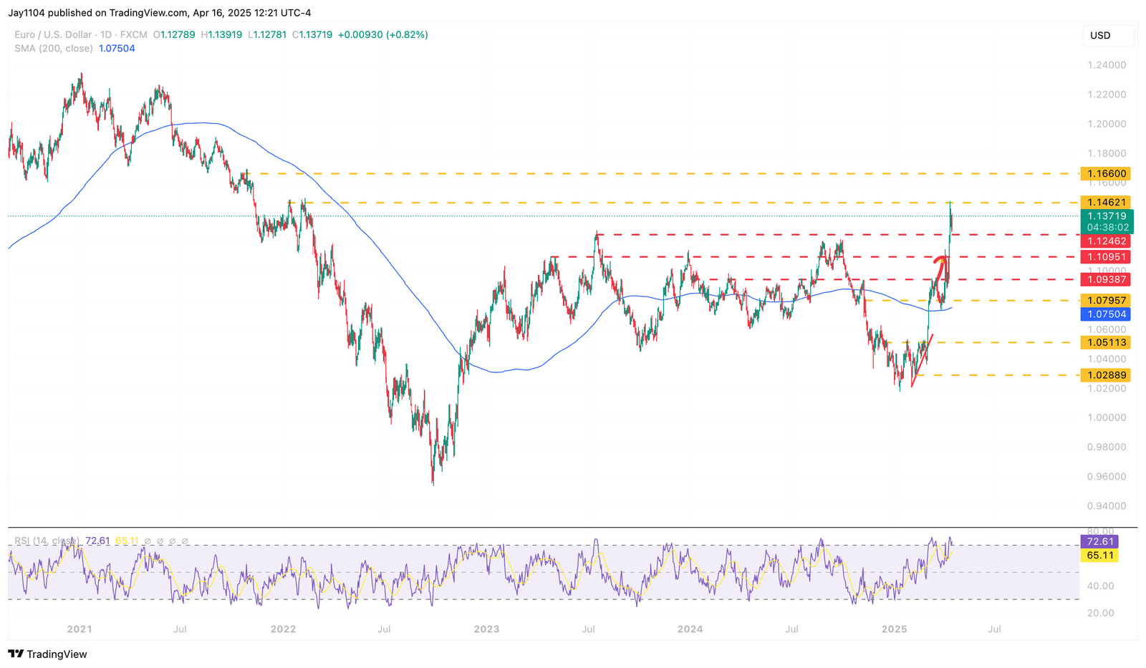Toggle the fourth ø icon in RSI row

coord(184,541)
